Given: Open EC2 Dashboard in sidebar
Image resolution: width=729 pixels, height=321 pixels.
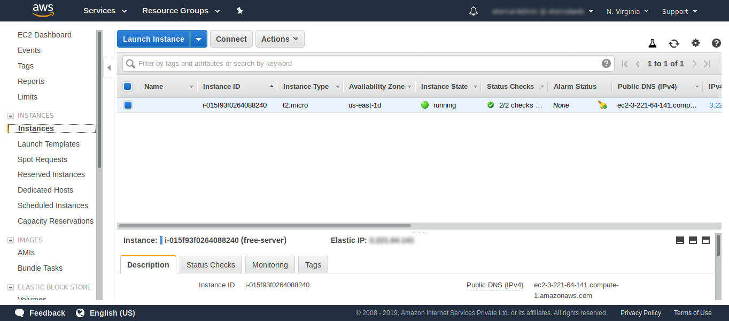Looking at the screenshot, I should [44, 35].
